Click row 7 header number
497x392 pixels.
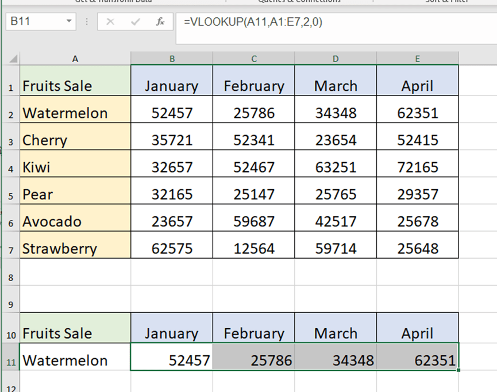11,248
